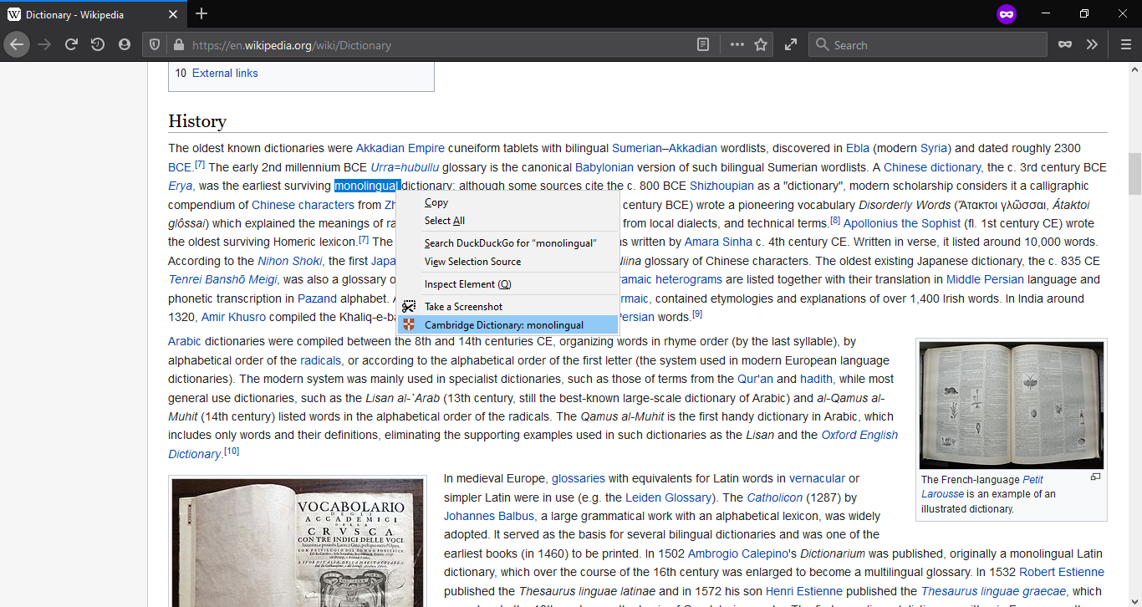This screenshot has width=1142, height=607.
Task: Click the Chinese dictionary link
Action: (932, 167)
